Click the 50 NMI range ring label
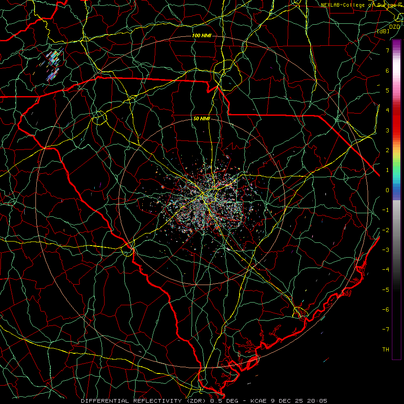404x404 pixels. [202, 119]
